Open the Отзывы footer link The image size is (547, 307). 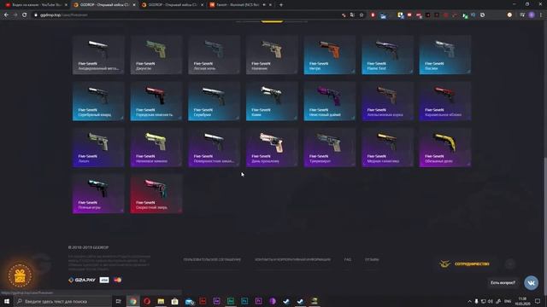pyautogui.click(x=372, y=259)
